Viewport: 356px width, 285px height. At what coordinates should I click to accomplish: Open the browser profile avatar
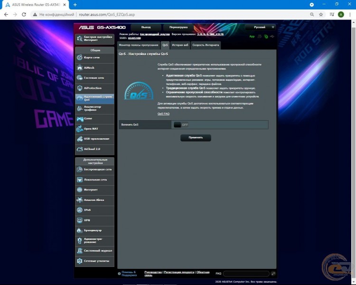[x=341, y=15]
